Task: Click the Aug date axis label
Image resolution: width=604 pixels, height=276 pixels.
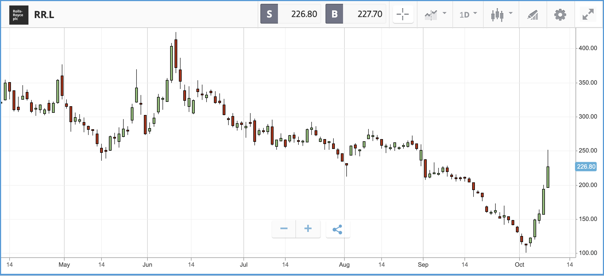Action: (x=344, y=265)
